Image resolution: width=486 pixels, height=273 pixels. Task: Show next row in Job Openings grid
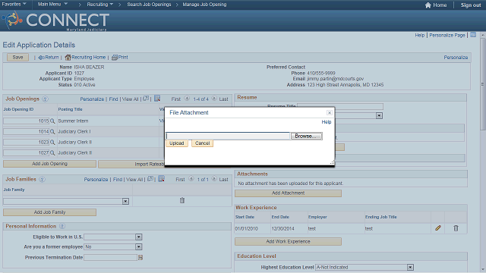pos(214,99)
